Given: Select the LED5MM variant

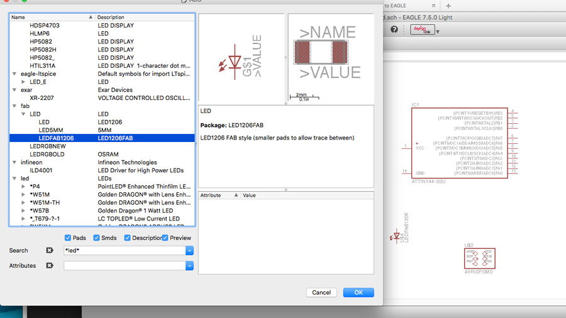Looking at the screenshot, I should pyautogui.click(x=102, y=130).
